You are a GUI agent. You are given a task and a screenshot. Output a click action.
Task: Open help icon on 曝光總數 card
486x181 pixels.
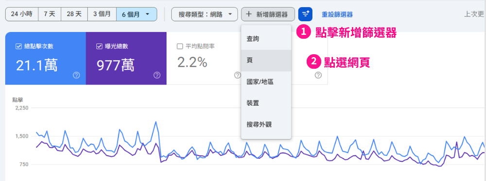coord(157,75)
